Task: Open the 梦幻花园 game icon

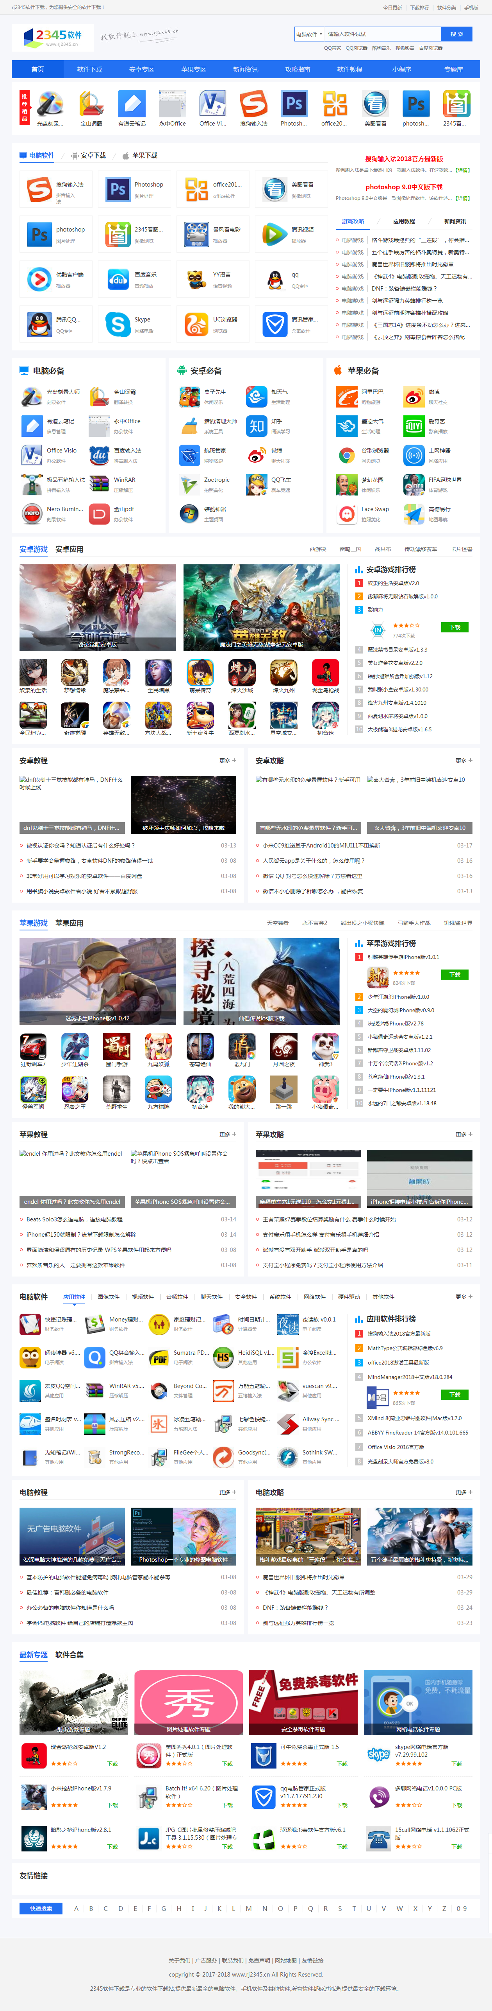Action: tap(347, 484)
